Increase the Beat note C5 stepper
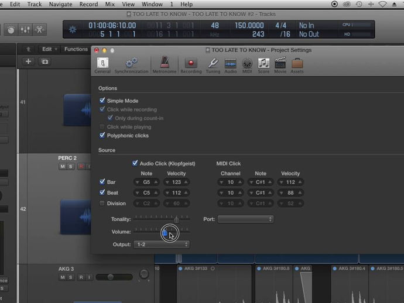Screen dimensions: 404x303 click(x=156, y=192)
